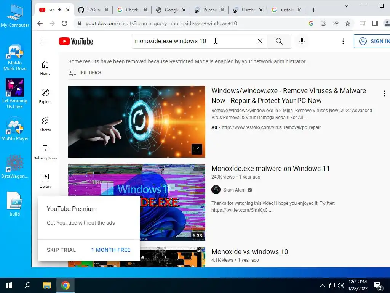Switch to the Google 'Check' tab
The width and height of the screenshot is (390, 293).
point(132,10)
